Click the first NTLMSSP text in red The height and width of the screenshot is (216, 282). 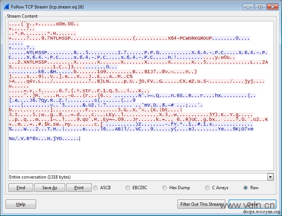coord(60,38)
